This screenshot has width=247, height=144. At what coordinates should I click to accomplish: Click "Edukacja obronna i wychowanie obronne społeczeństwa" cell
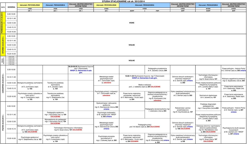click(x=208, y=129)
